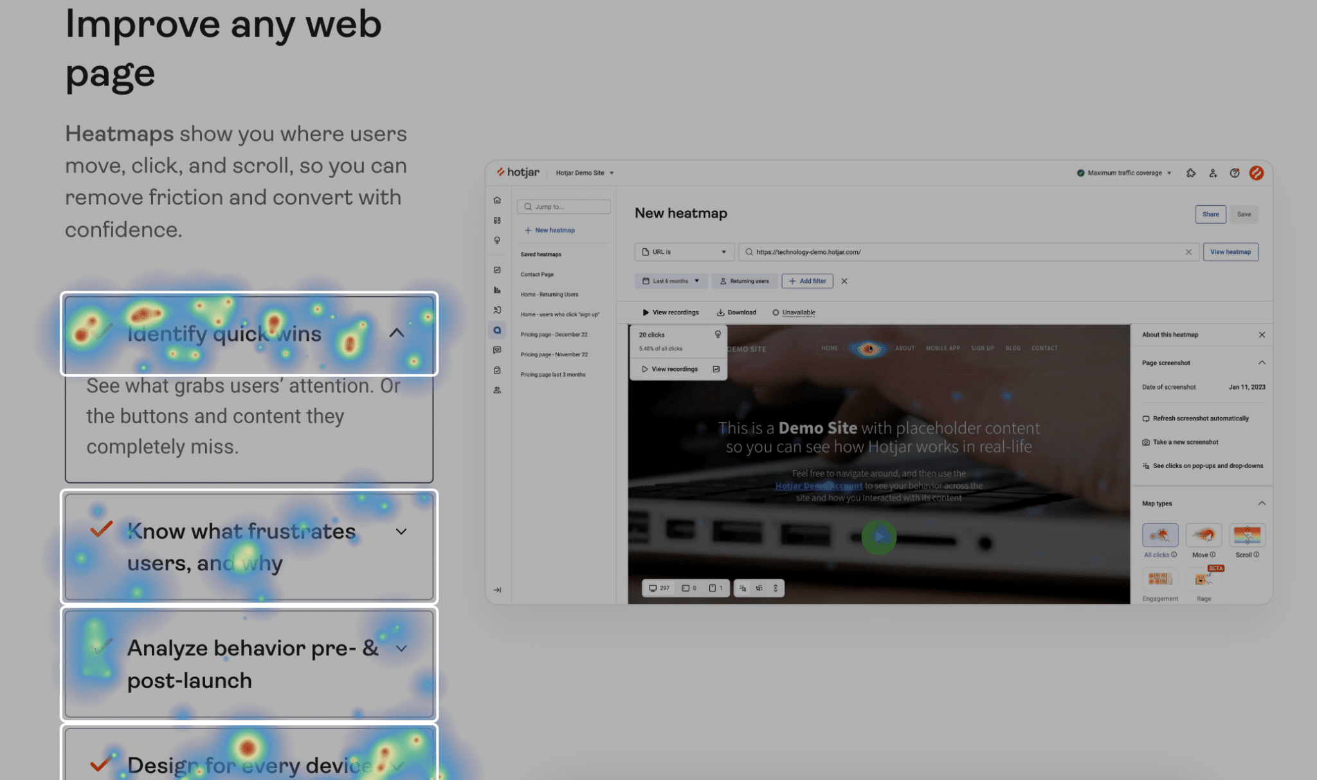Screen dimensions: 1317x780
Task: Open the Contact Page saved heatmap
Action: pos(537,275)
